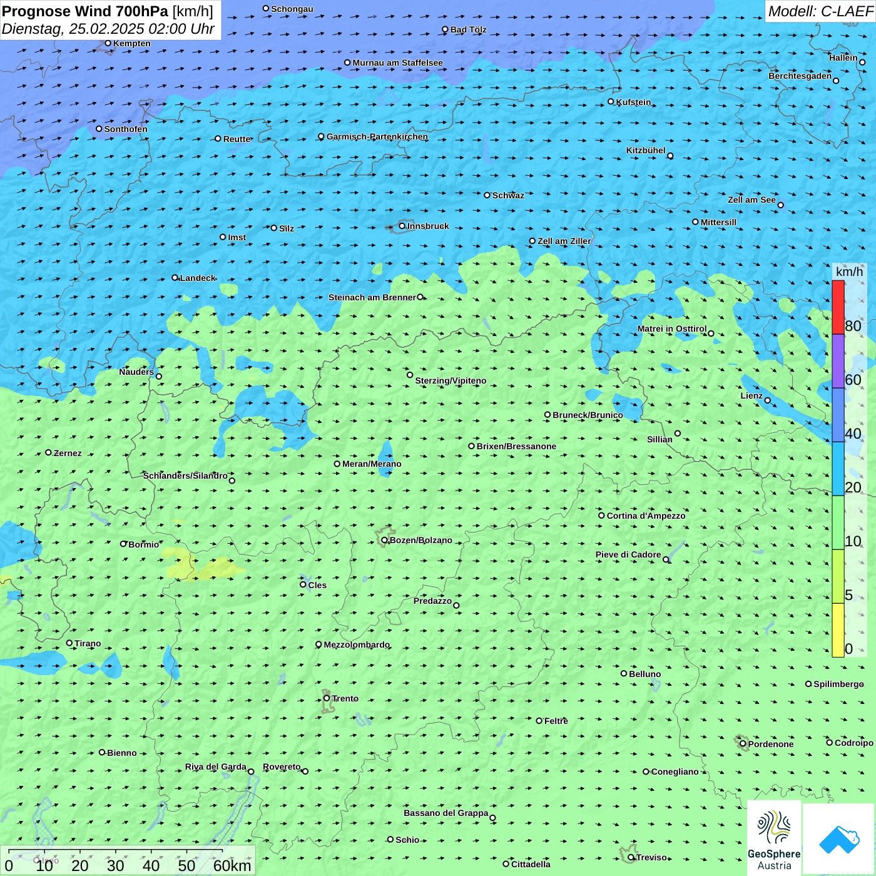The height and width of the screenshot is (876, 876).
Task: Click the 'Prognose Wind 700hPa' title
Action: (x=86, y=11)
